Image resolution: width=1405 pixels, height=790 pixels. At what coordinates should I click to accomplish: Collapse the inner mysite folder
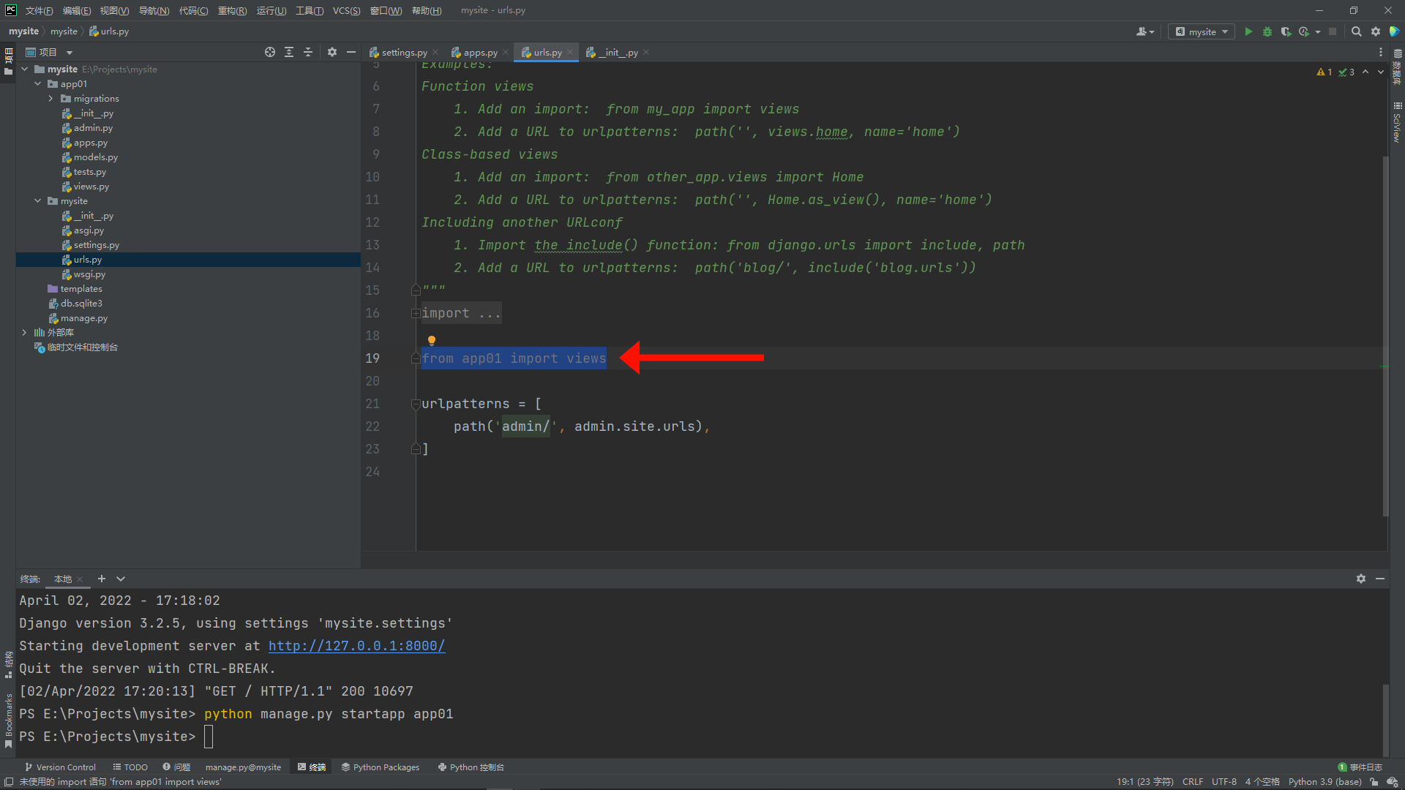click(x=38, y=201)
